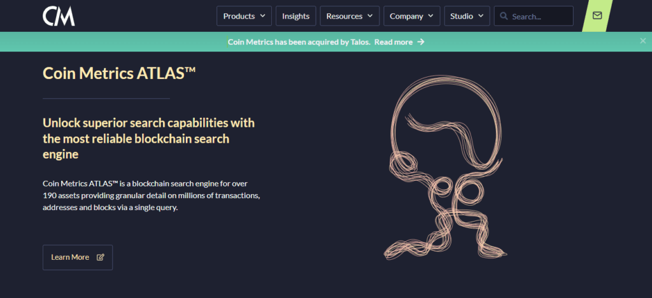Viewport: 652px width, 298px height.
Task: Expand the Studio dropdown chevron
Action: [481, 16]
